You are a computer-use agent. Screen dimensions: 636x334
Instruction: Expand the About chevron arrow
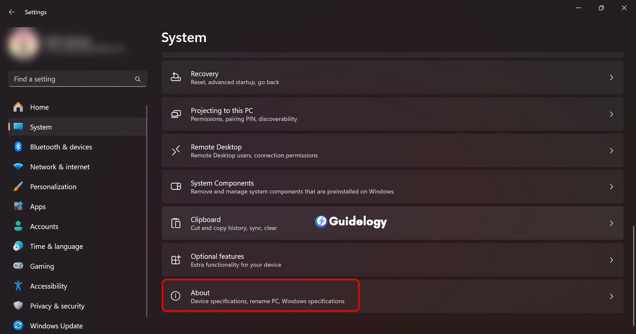(x=611, y=296)
